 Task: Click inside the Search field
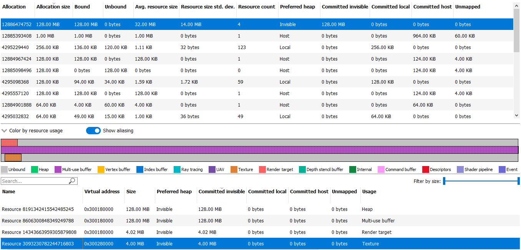pos(35,181)
